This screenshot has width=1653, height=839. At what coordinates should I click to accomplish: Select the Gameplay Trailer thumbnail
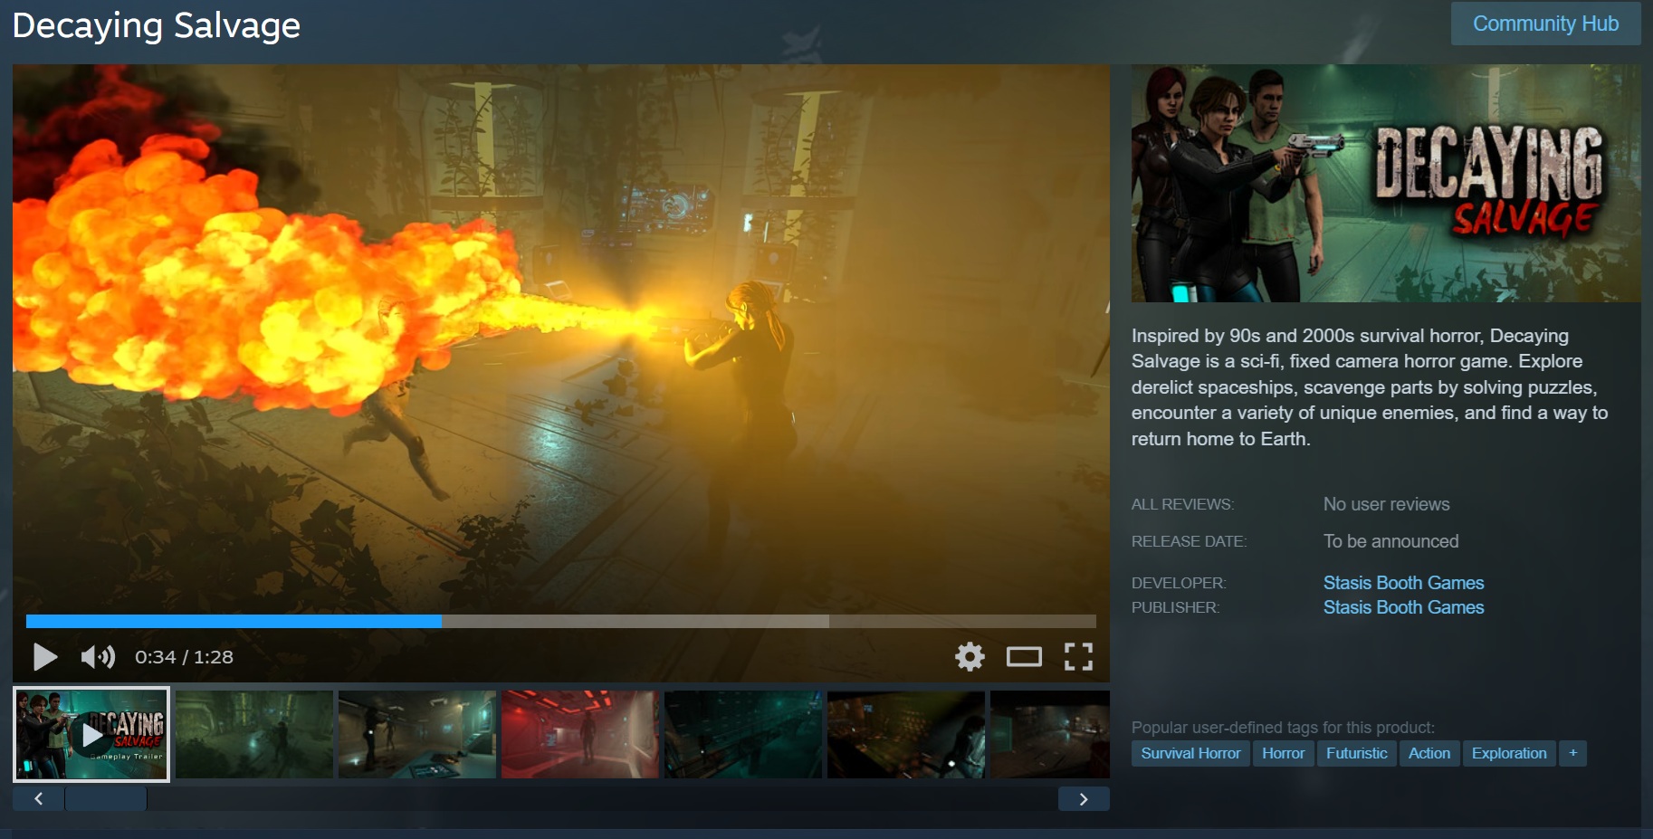pyautogui.click(x=91, y=734)
